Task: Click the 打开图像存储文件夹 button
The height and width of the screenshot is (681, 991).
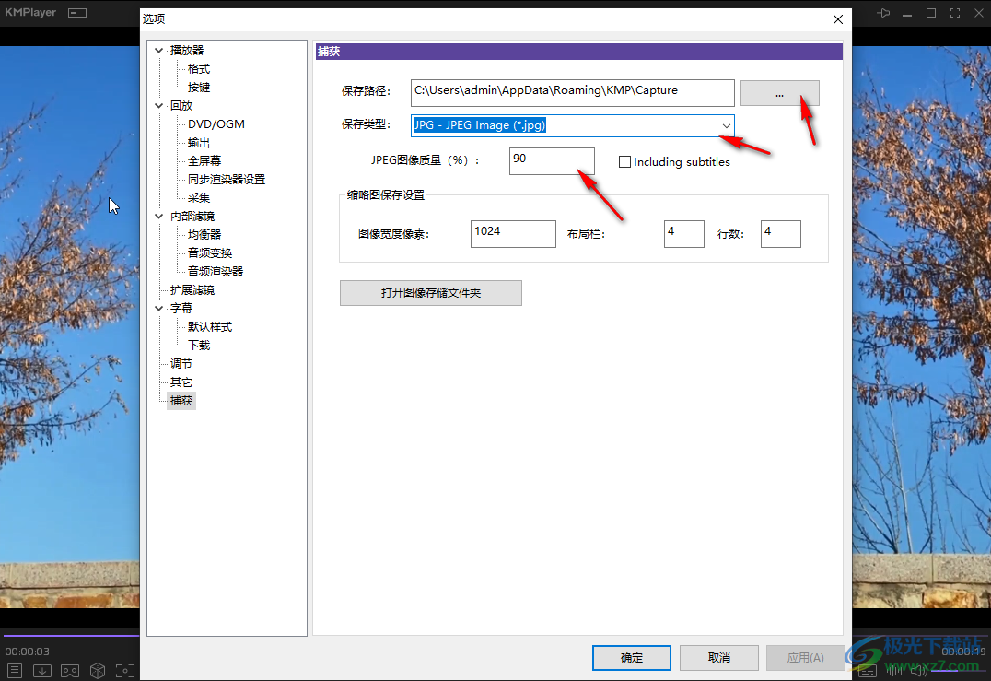Action: [x=430, y=293]
